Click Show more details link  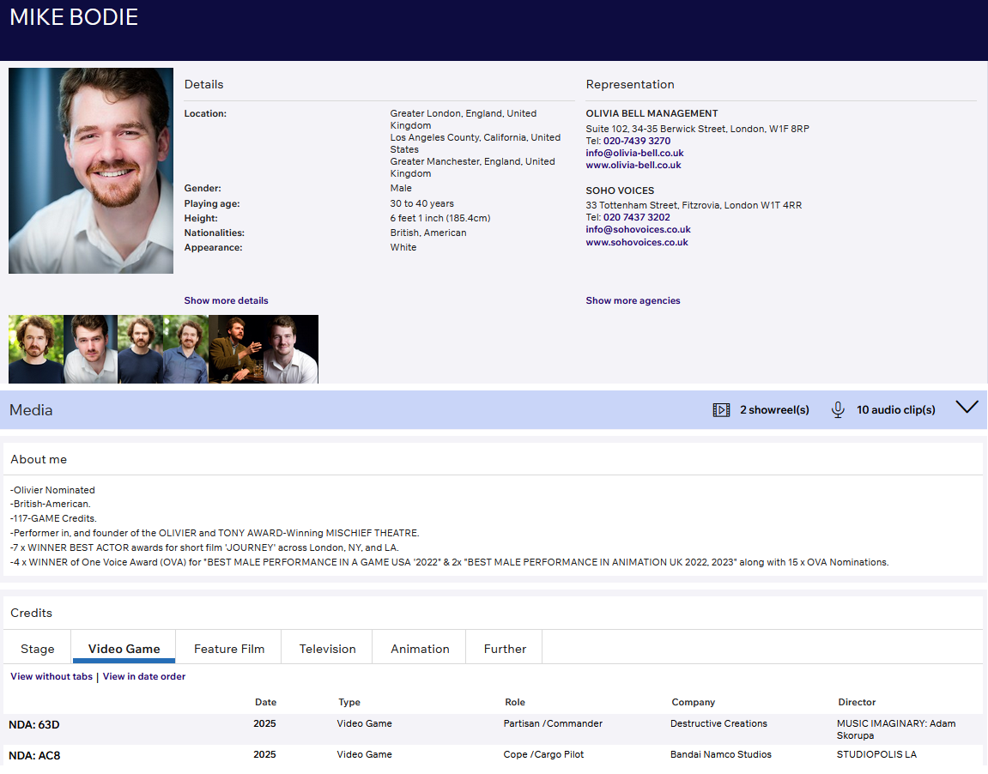tap(227, 300)
